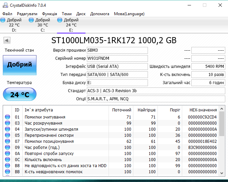Select the Кількість включень row
The image size is (228, 182).
click(x=111, y=159)
